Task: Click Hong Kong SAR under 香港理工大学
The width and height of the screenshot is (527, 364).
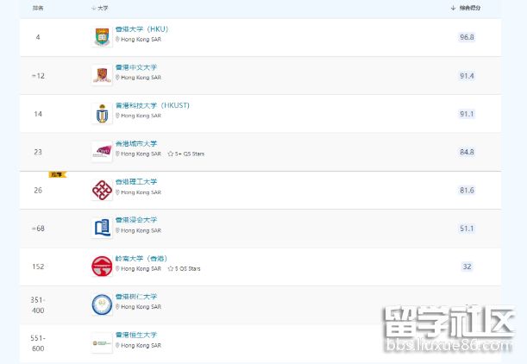Action: (141, 192)
